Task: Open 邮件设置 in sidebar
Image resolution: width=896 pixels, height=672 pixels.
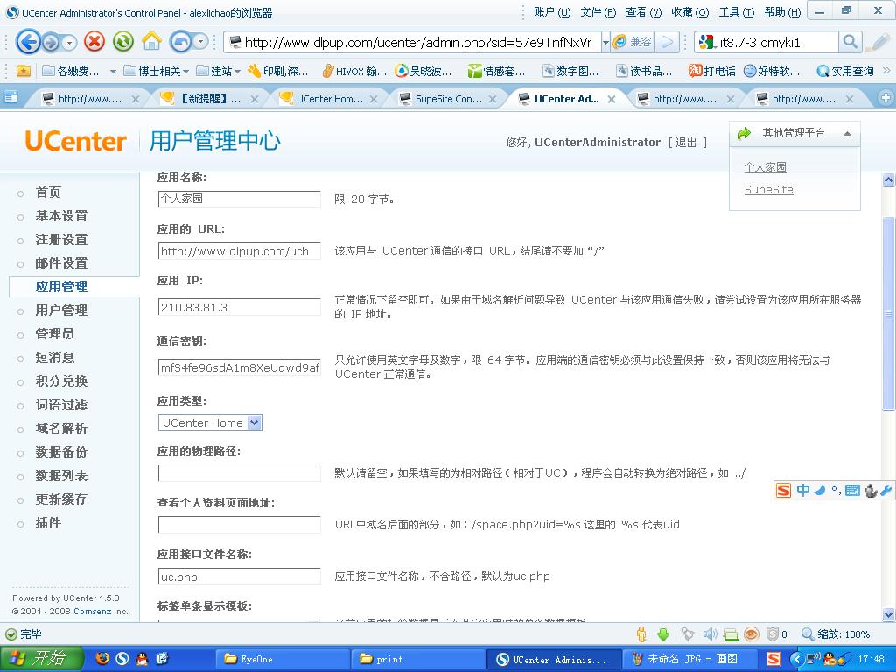Action: [61, 262]
